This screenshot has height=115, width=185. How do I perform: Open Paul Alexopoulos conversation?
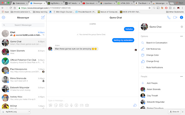23,70
